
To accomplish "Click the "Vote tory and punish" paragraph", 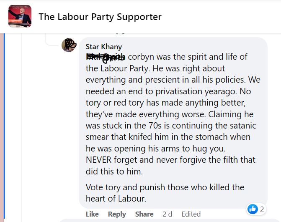I will (165, 193).
